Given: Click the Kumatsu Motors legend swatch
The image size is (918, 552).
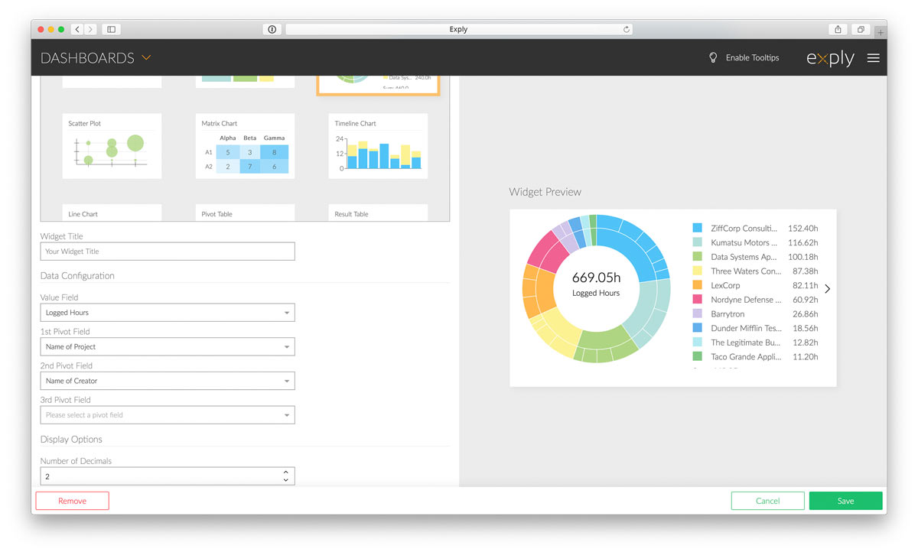Looking at the screenshot, I should tap(697, 242).
